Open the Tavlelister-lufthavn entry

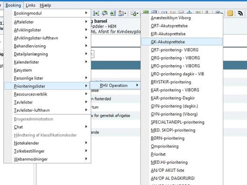pyautogui.click(x=47, y=110)
